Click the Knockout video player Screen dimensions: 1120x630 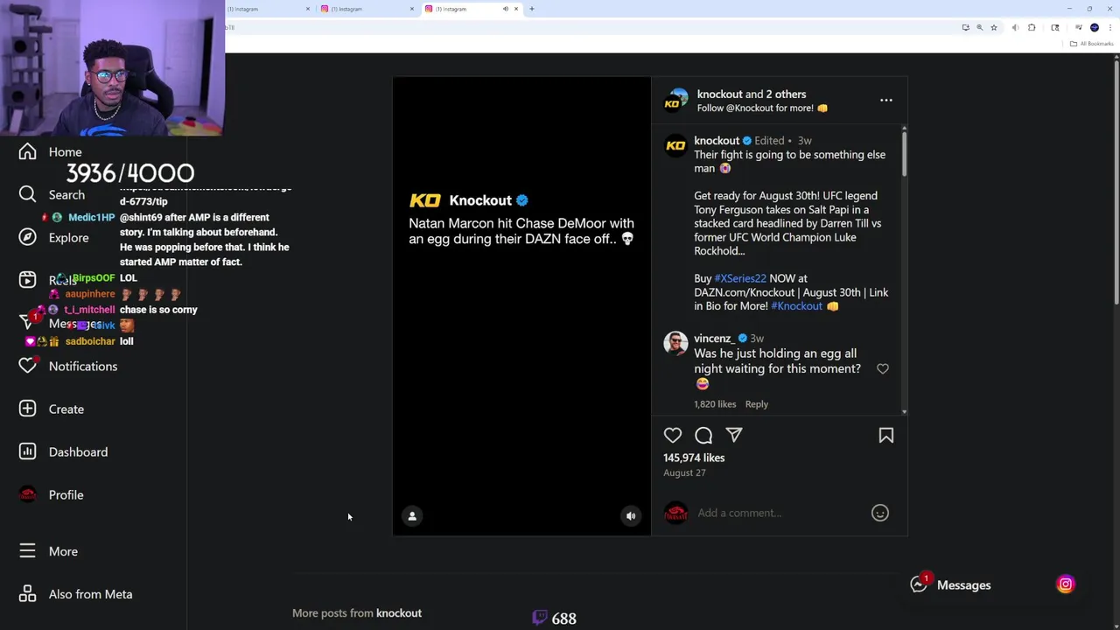click(521, 306)
